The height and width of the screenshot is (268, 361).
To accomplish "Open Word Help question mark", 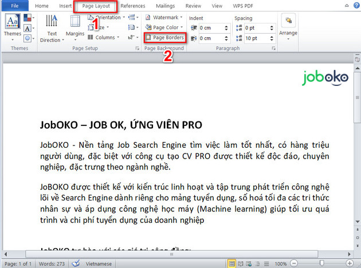I will [x=356, y=6].
